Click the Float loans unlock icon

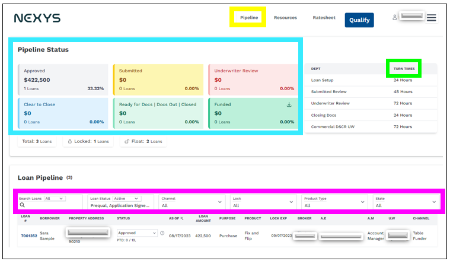click(127, 142)
